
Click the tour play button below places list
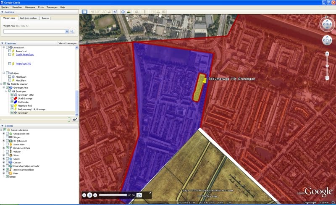click(75, 119)
